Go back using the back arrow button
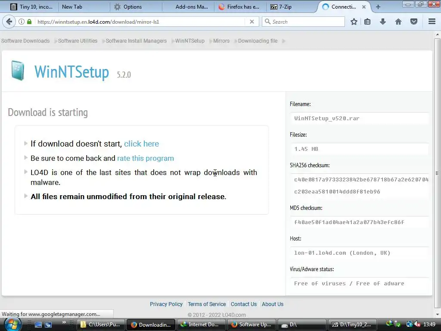The height and width of the screenshot is (331, 441). click(9, 22)
